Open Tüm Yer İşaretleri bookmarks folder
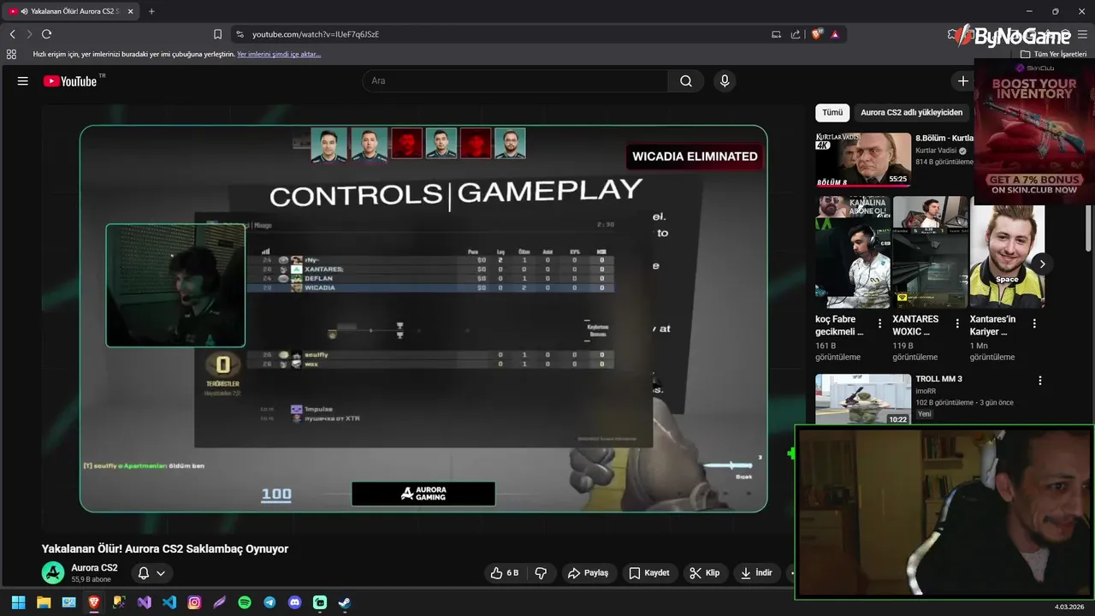The height and width of the screenshot is (616, 1095). (1053, 54)
